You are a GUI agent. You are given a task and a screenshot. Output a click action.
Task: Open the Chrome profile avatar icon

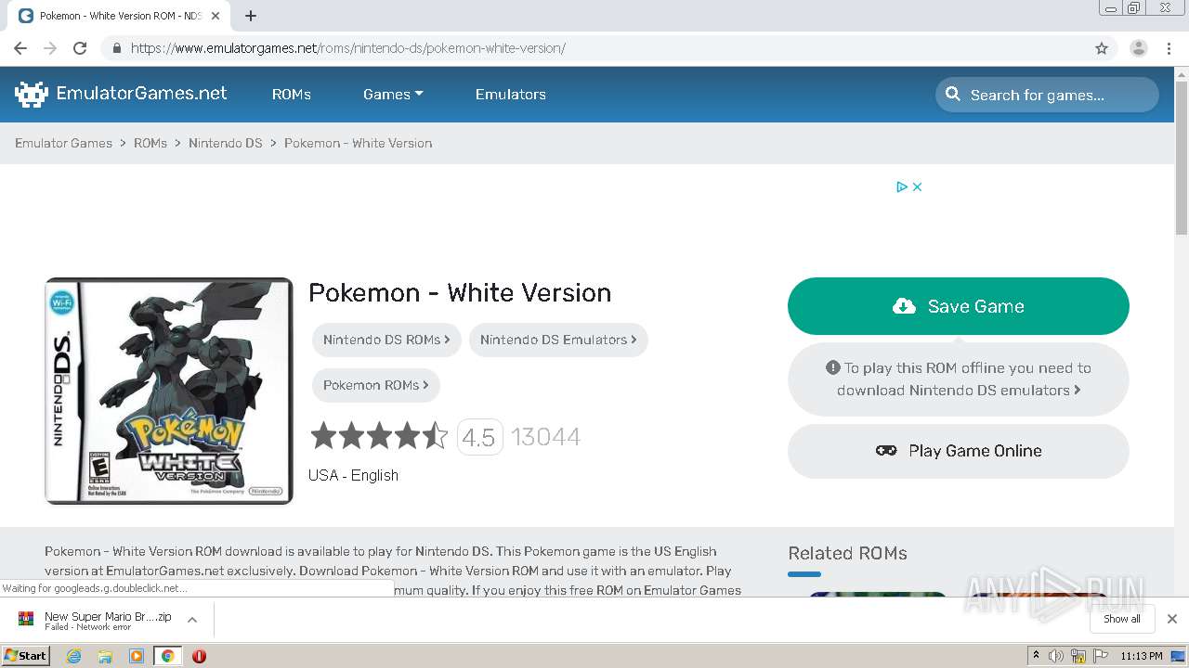[x=1138, y=48]
